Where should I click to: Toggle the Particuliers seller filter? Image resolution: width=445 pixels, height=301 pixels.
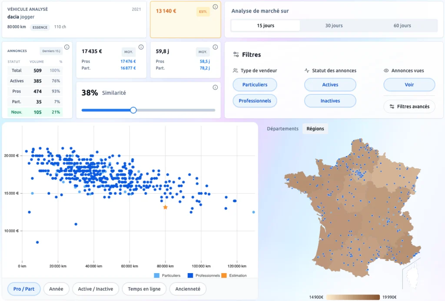point(255,85)
